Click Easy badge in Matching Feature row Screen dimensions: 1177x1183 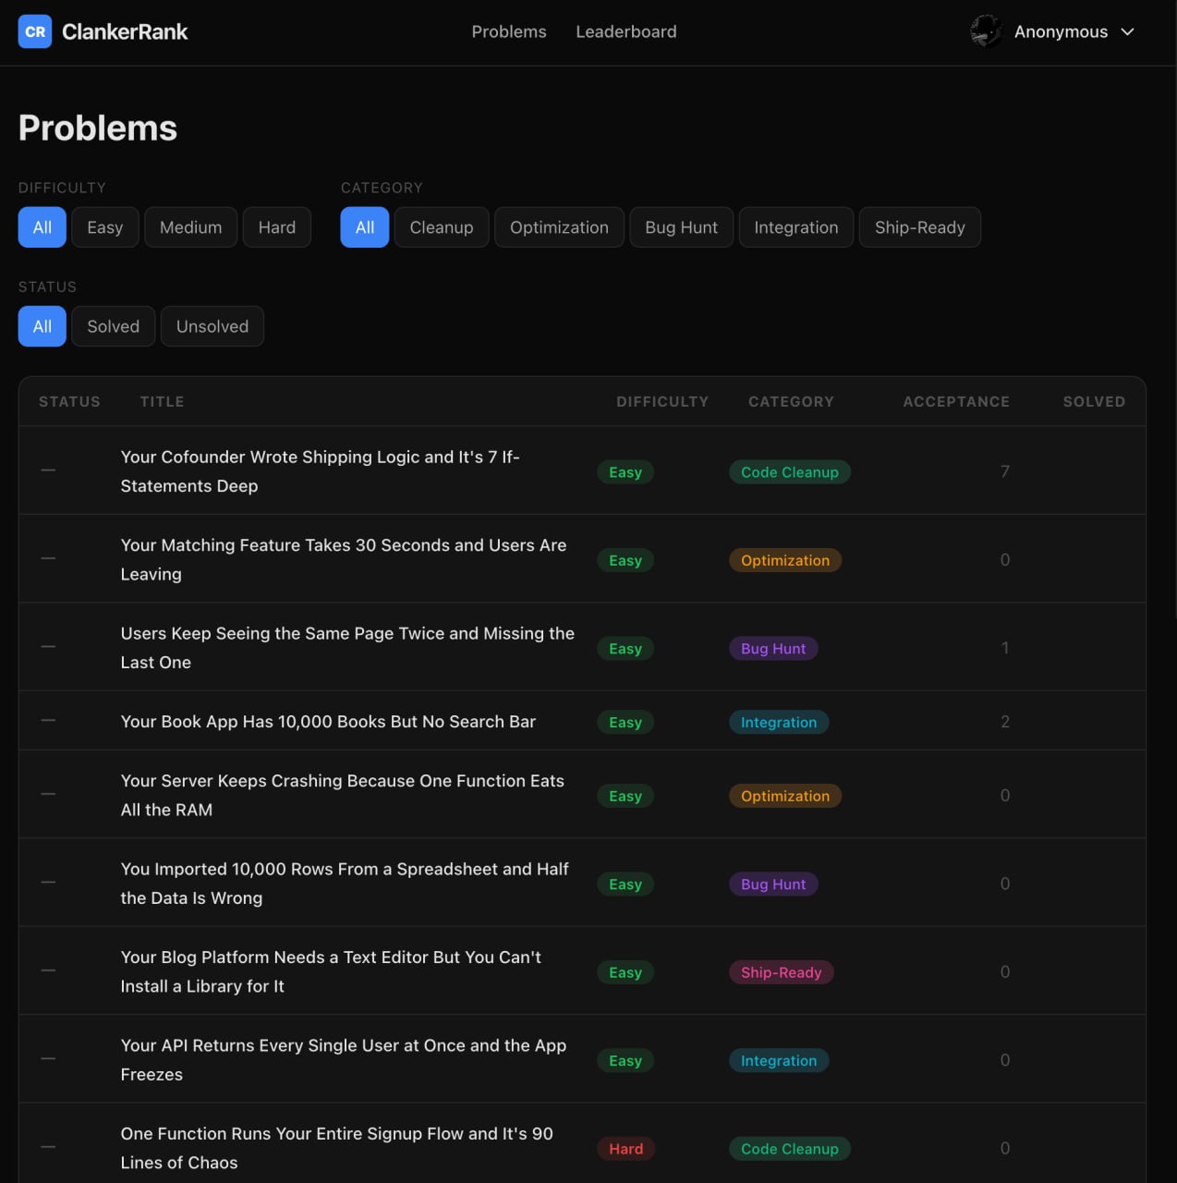pyautogui.click(x=625, y=560)
